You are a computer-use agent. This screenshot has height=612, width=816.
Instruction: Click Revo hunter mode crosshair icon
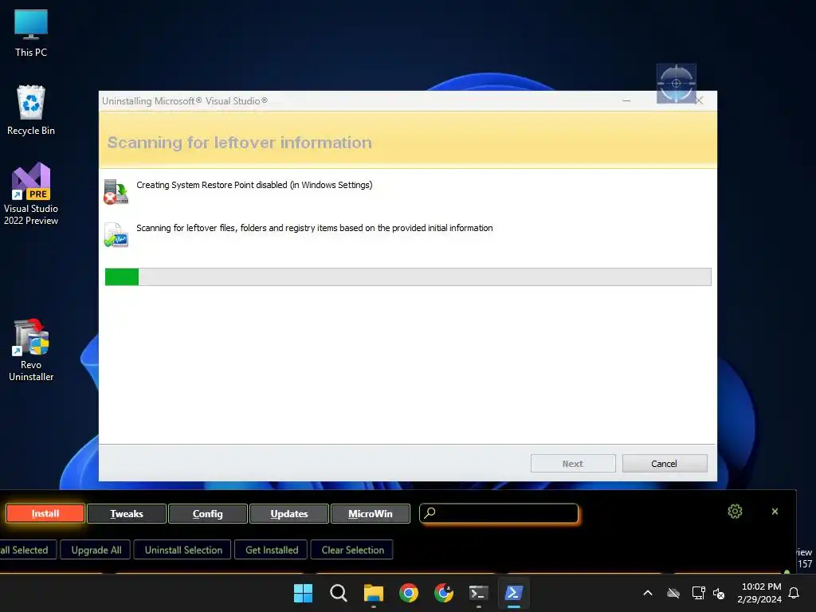pos(676,83)
